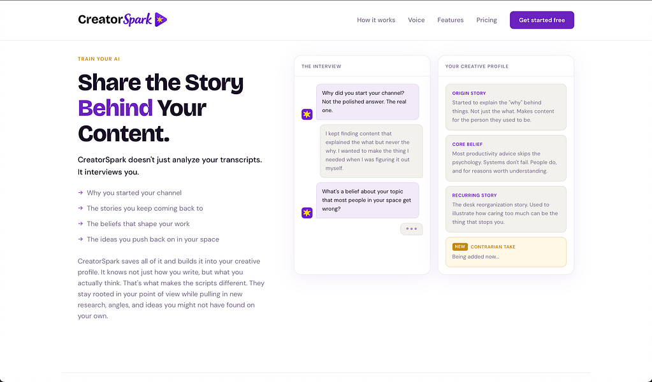Click arrow icon before 'The stories you keep coming back to'
The image size is (652, 382).
pos(80,208)
